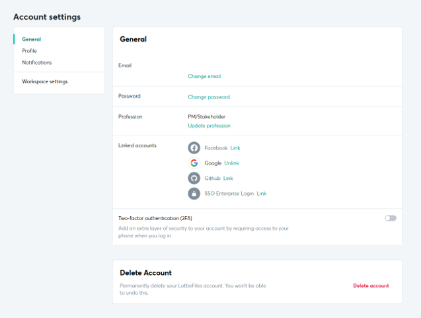
Task: Click the Github logo icon
Action: click(x=194, y=178)
